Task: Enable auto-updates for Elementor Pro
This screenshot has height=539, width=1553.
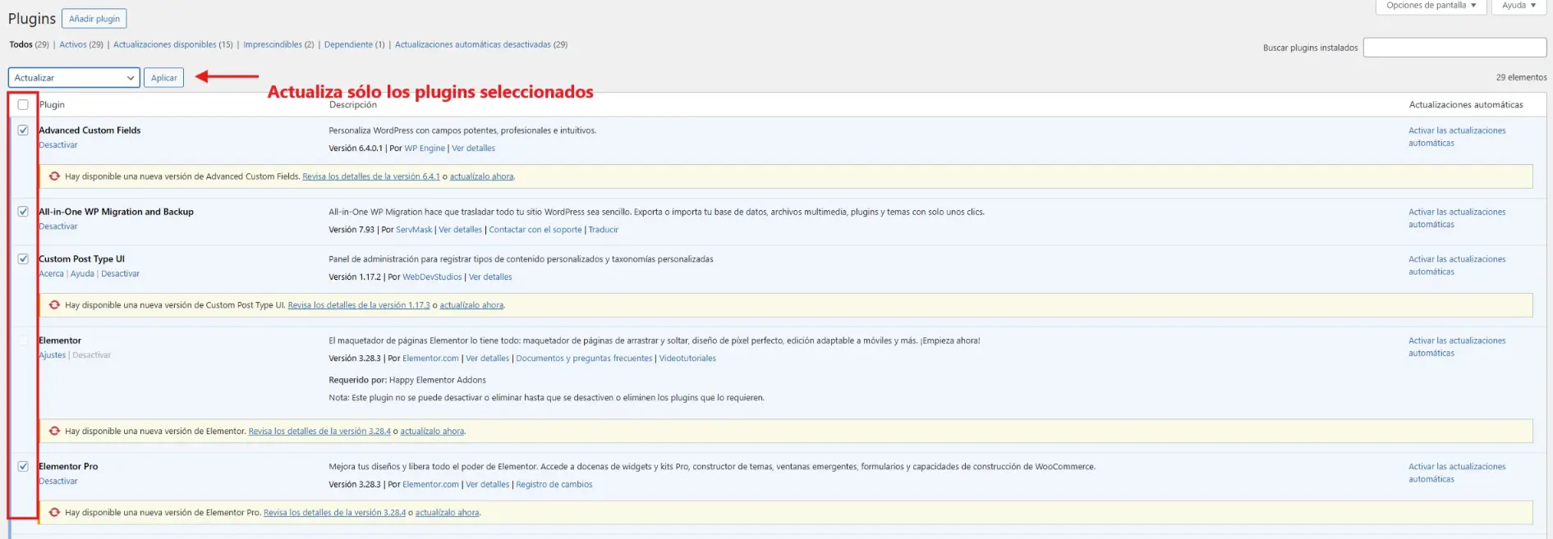Action: (x=1457, y=473)
